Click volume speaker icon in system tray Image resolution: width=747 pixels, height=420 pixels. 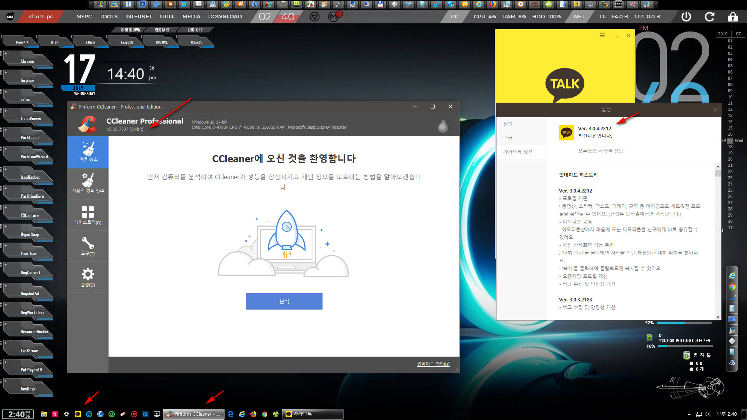[707, 414]
